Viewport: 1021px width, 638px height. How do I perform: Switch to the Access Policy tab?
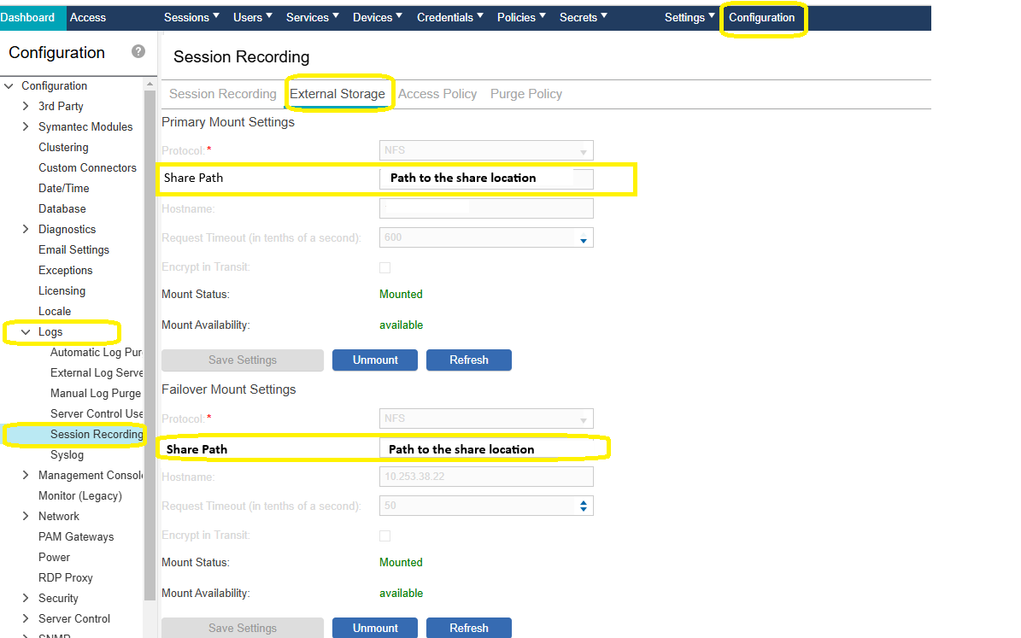coord(437,94)
